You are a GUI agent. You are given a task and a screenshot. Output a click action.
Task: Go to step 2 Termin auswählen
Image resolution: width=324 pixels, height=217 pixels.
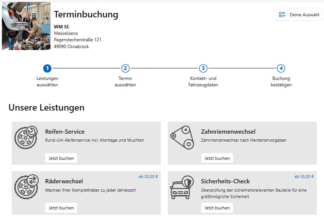[125, 69]
